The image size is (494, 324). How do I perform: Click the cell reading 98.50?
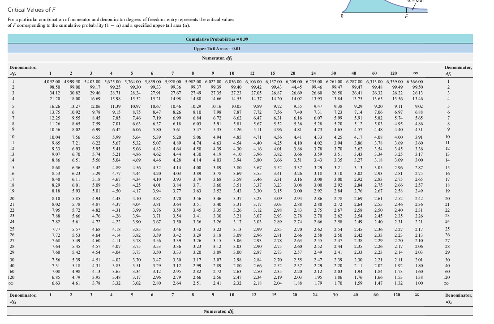tap(55, 87)
